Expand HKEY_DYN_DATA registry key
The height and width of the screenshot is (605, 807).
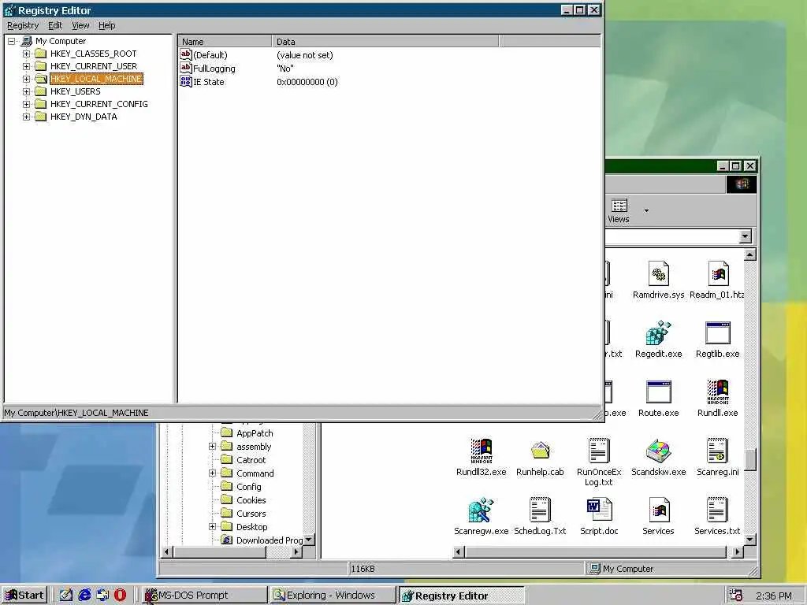[26, 117]
